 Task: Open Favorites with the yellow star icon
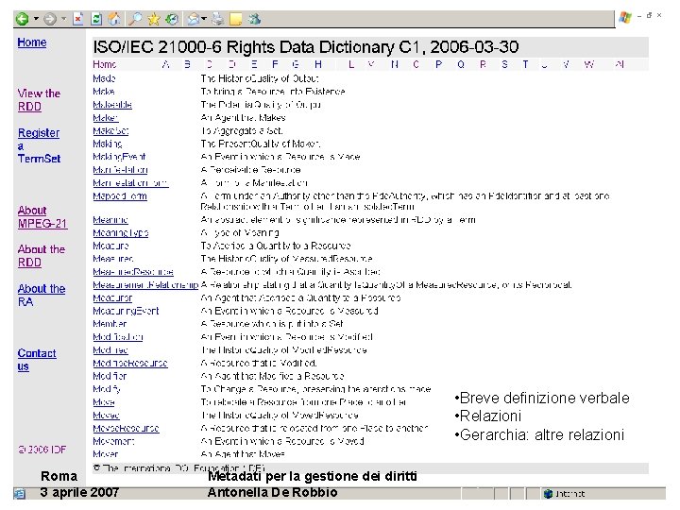pyautogui.click(x=154, y=19)
